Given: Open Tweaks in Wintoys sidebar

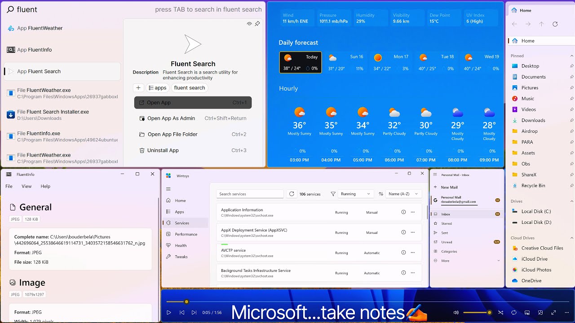Looking at the screenshot, I should pyautogui.click(x=185, y=257).
